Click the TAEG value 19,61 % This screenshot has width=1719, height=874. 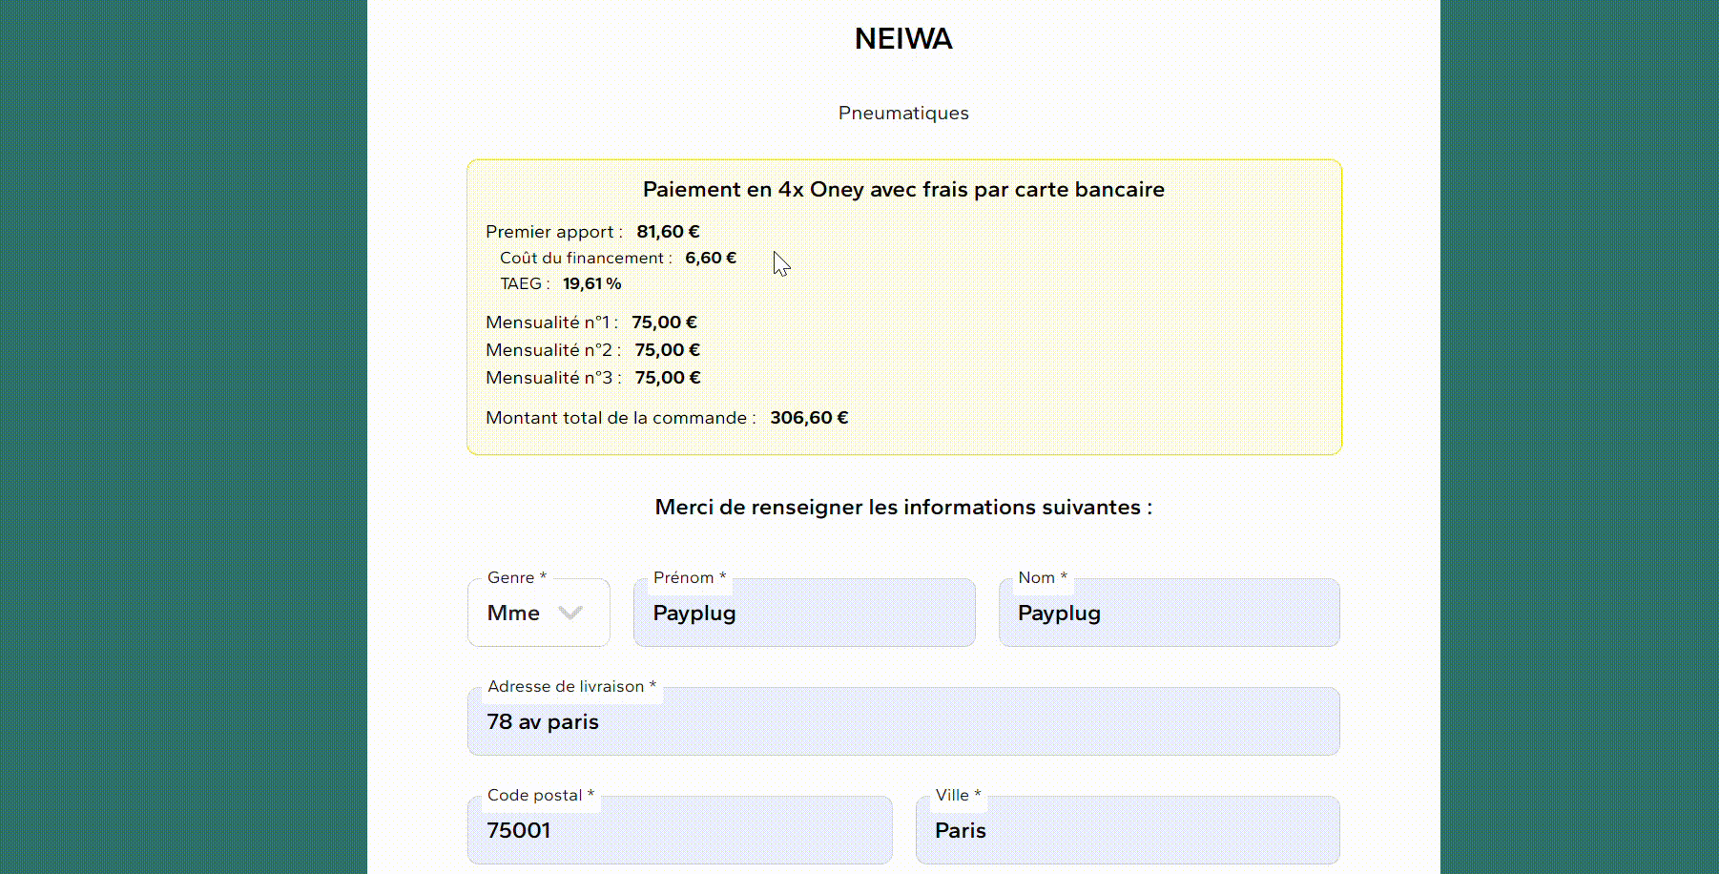point(592,283)
